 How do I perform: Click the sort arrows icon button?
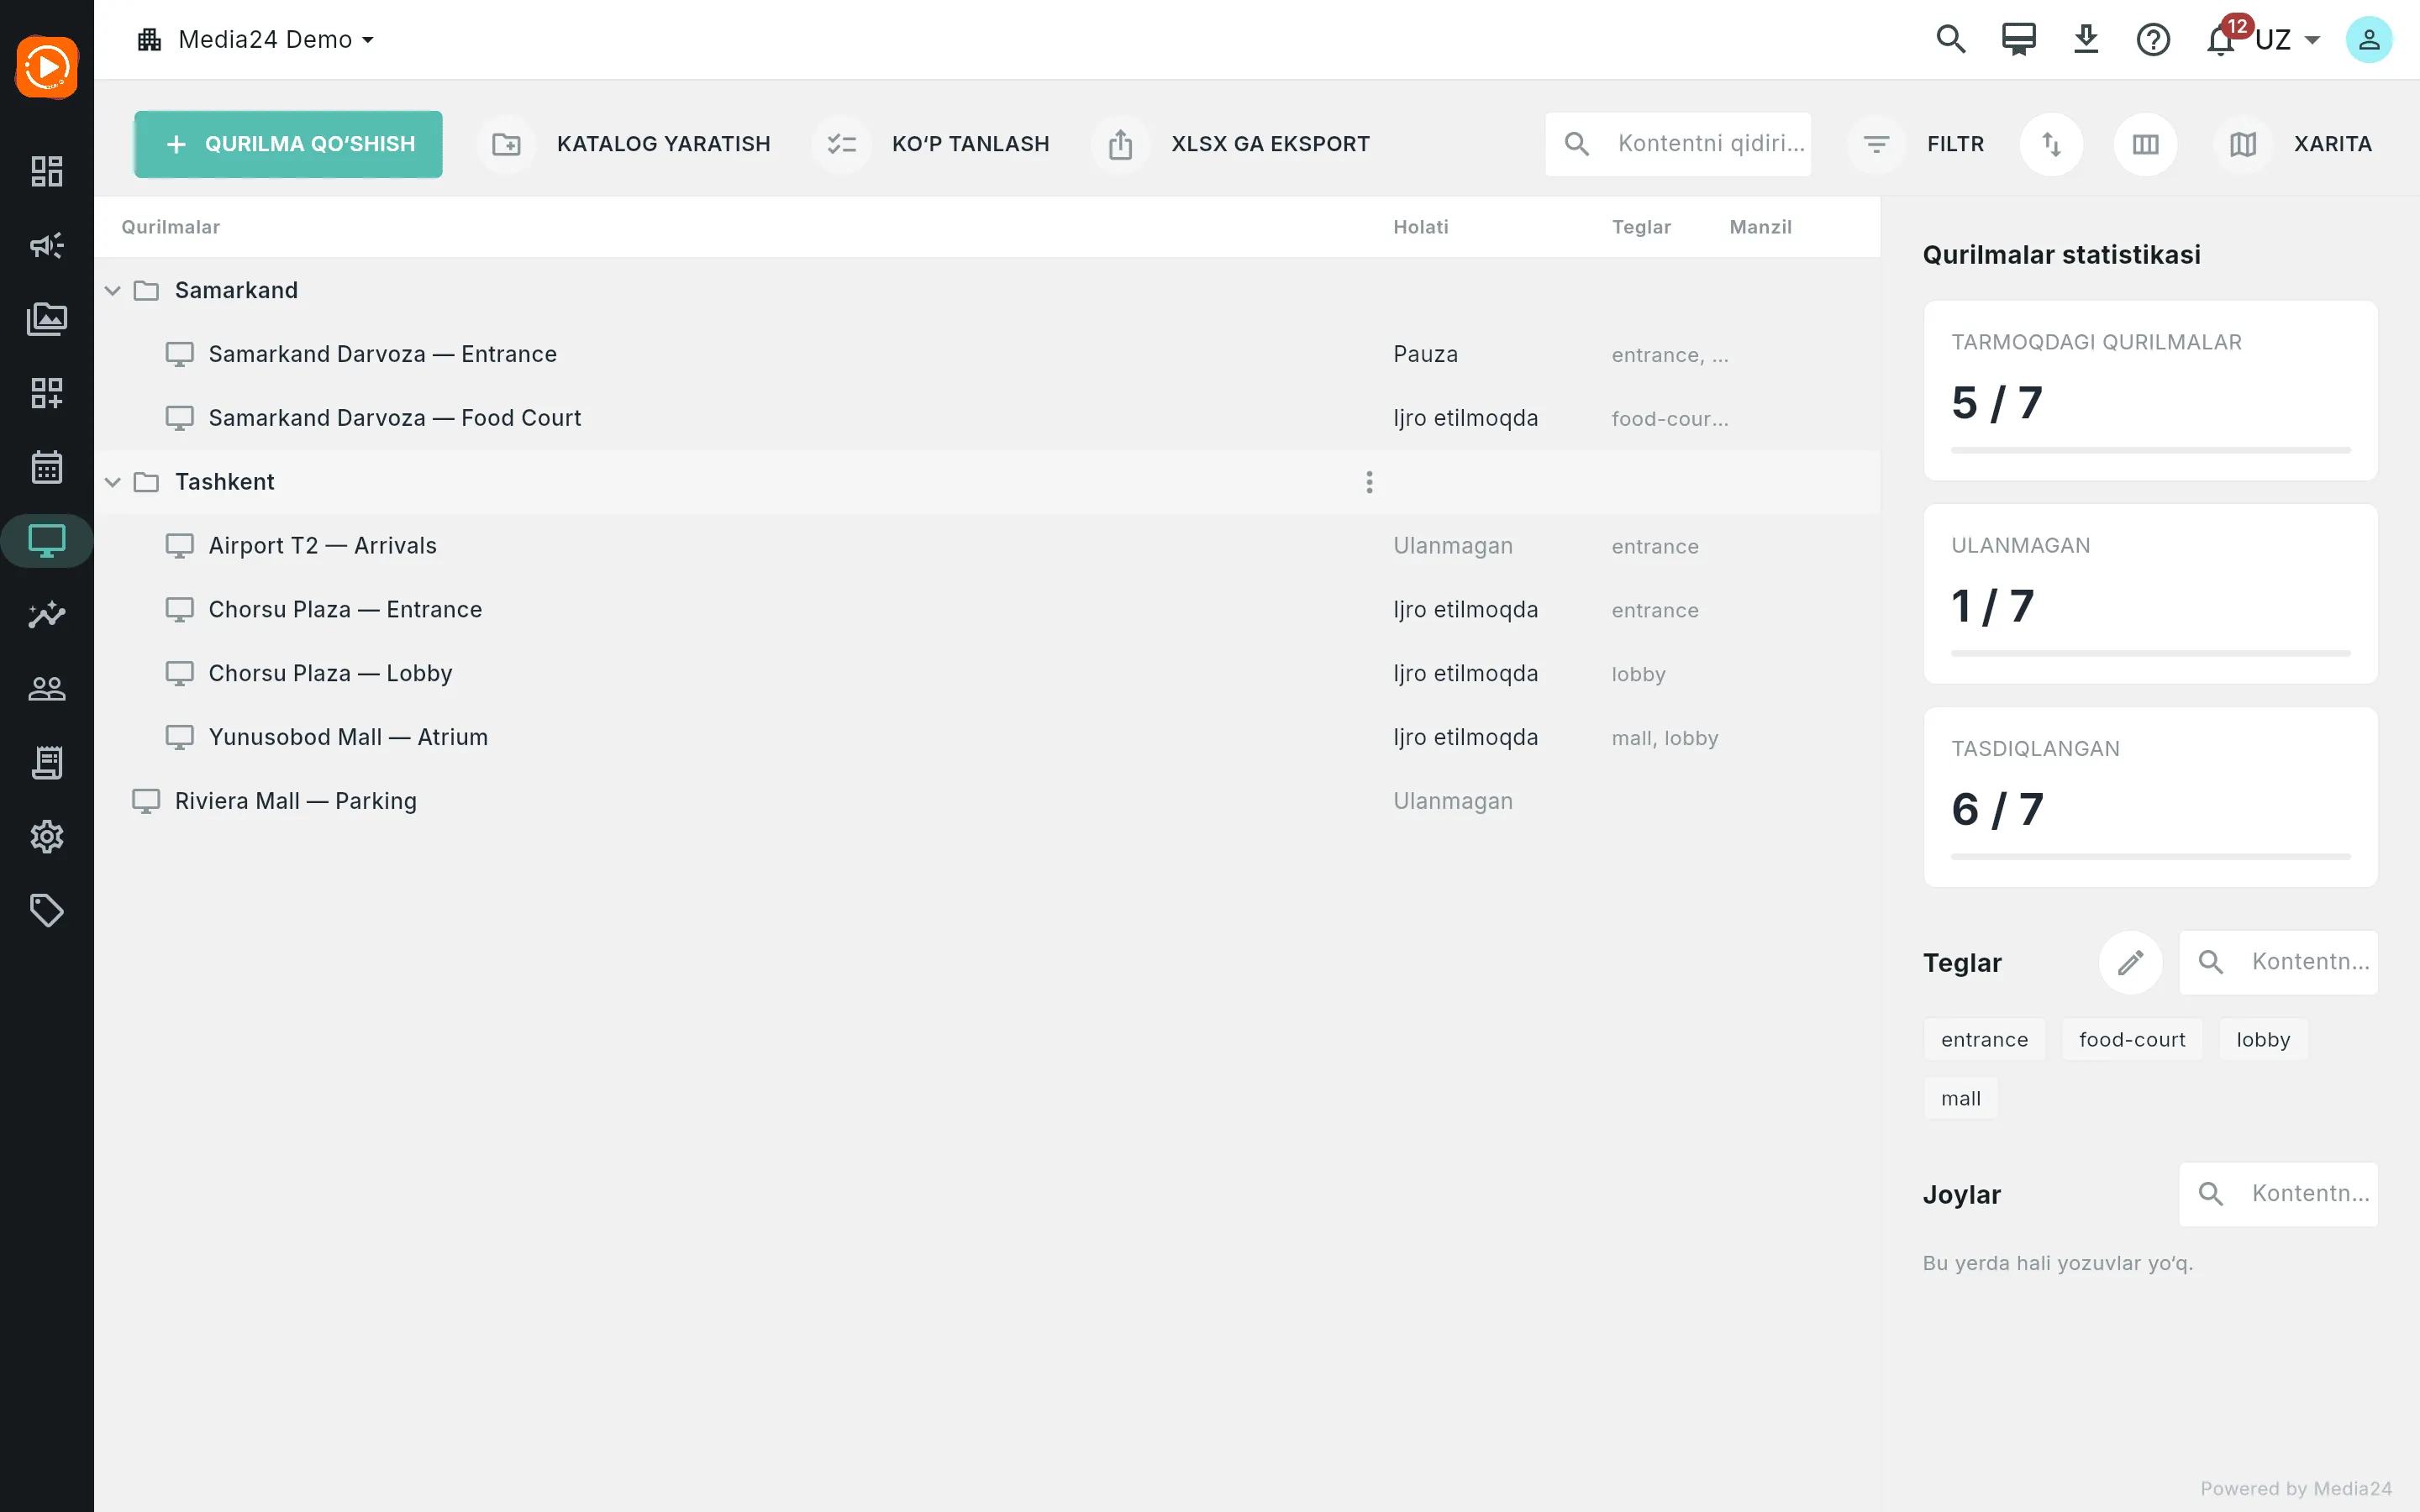tap(2051, 144)
